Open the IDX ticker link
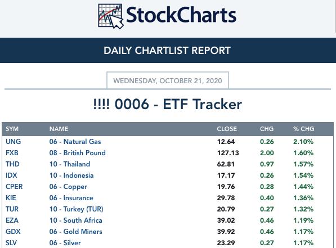 point(11,175)
